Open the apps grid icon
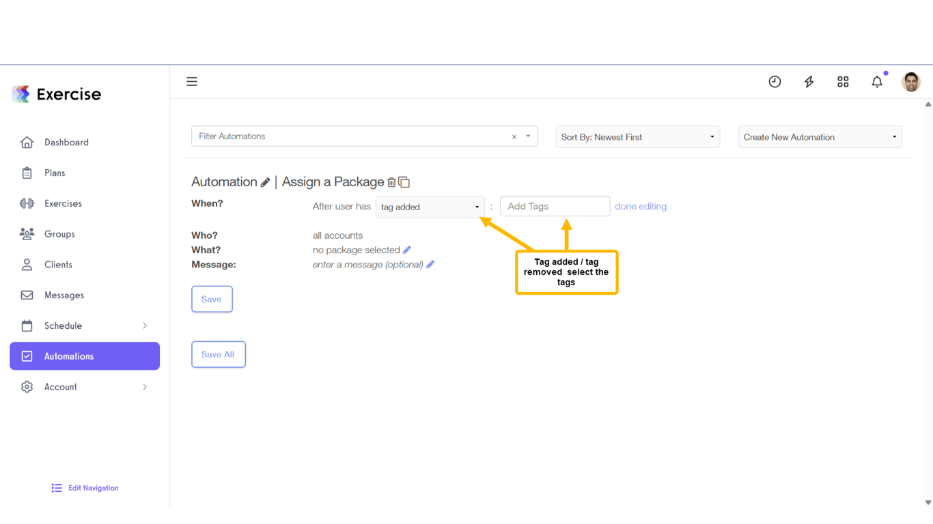The height and width of the screenshot is (524, 933). click(843, 82)
